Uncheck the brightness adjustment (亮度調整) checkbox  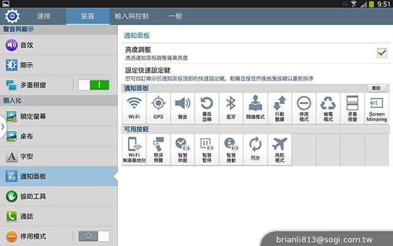pos(381,53)
